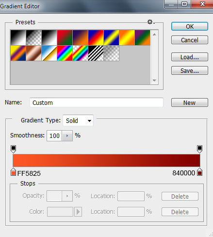Select the orange, yellow, orange gradient preset
This screenshot has width=213, height=237.
(127, 37)
